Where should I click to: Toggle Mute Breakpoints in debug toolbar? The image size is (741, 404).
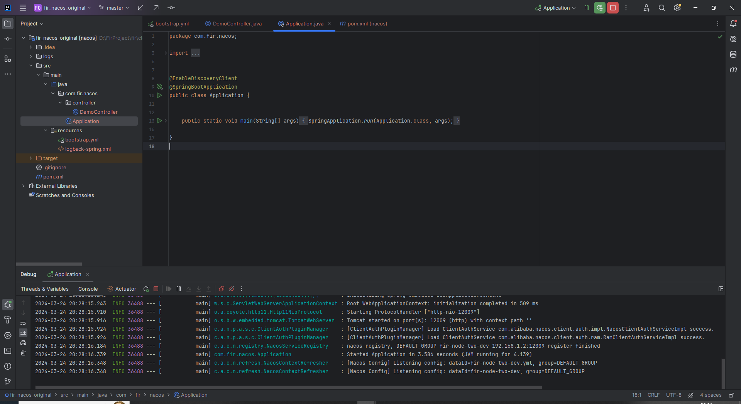coord(232,289)
